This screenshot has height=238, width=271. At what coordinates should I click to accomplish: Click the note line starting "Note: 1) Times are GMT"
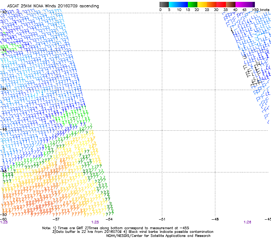[116, 228]
